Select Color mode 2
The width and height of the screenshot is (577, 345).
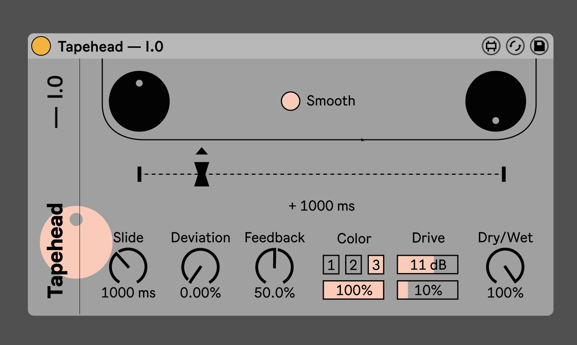353,265
